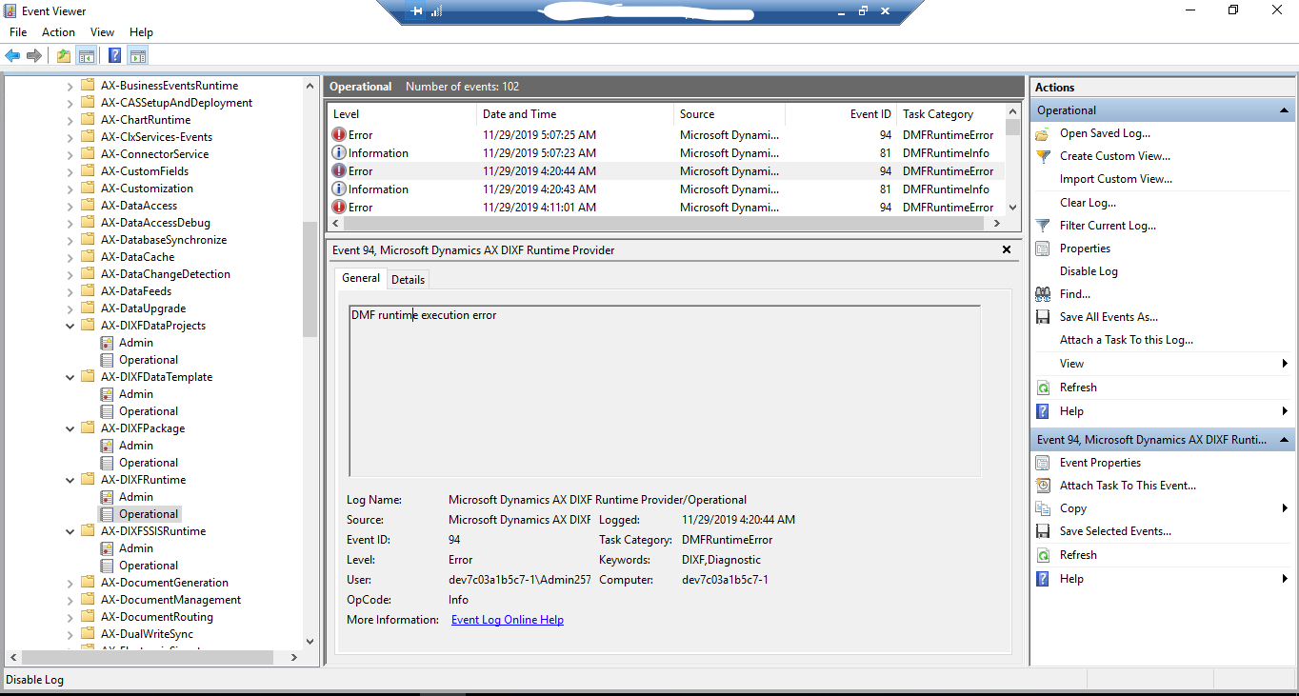Click the Properties icon in Actions
The height and width of the screenshot is (696, 1299).
pos(1043,249)
